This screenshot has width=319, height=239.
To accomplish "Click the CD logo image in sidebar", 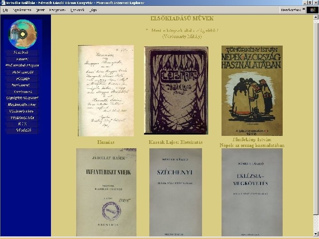I will [23, 34].
